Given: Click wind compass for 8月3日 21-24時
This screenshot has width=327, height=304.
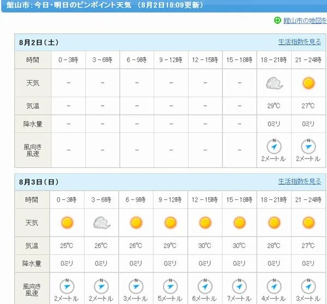Looking at the screenshot, I should pyautogui.click(x=308, y=286).
